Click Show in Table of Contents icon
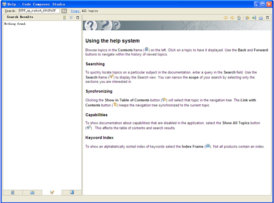Image resolution: width=274 pixels, height=203 pixels. tap(248, 17)
